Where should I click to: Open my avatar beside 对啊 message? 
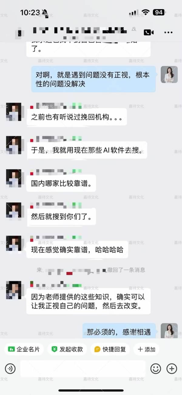coord(169,74)
